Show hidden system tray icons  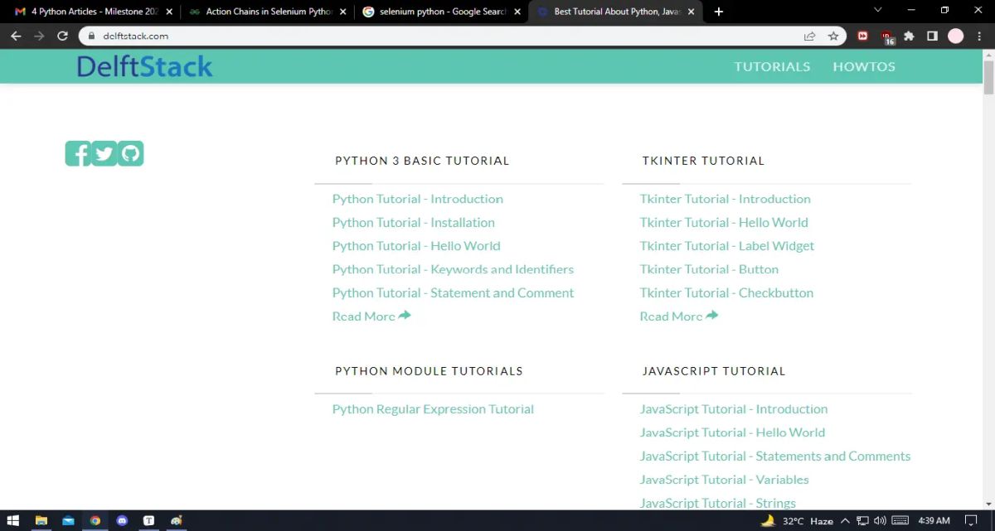(x=845, y=520)
